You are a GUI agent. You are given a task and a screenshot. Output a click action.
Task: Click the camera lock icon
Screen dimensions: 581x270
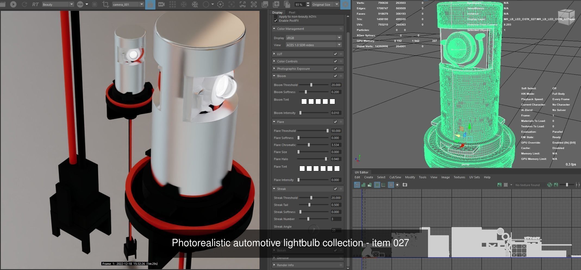161,4
